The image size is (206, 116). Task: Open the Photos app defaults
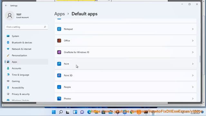tap(126, 98)
